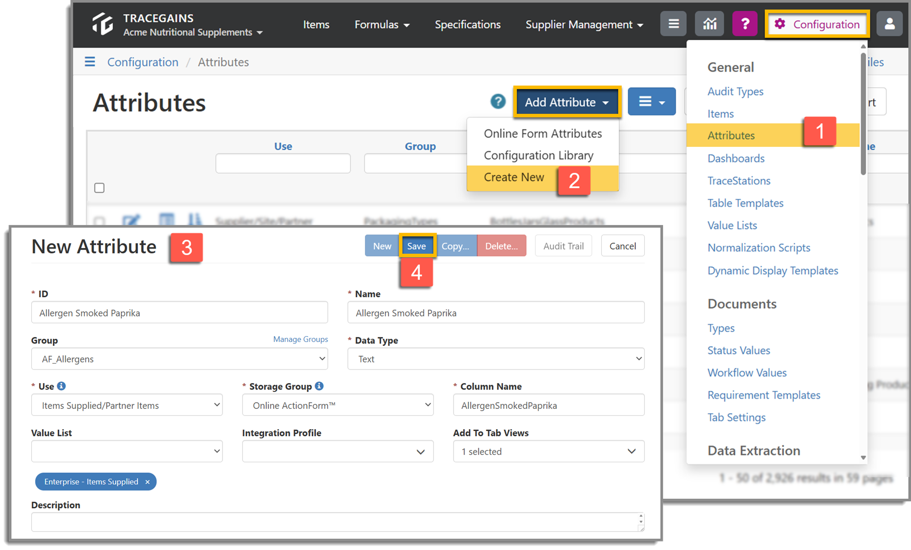911x550 pixels.
Task: Open the Formulas dropdown menu
Action: click(382, 24)
